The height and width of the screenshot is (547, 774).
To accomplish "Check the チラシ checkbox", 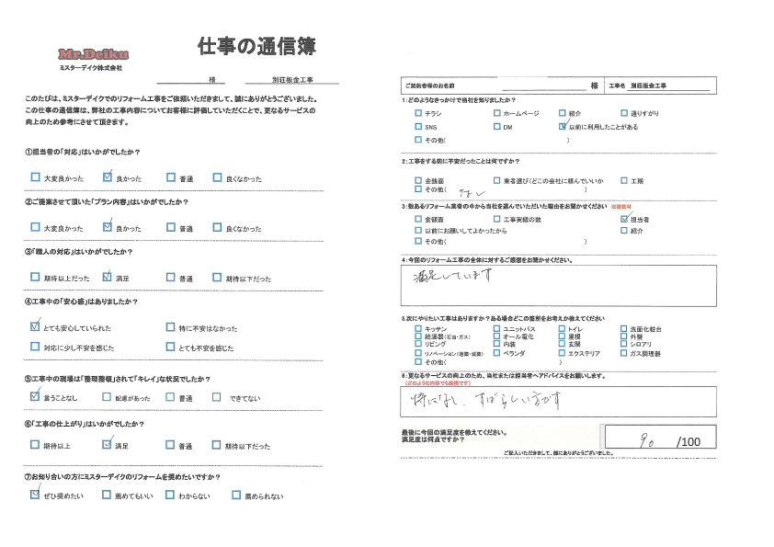I will pos(418,113).
